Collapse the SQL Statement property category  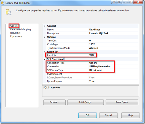click(x=45, y=59)
